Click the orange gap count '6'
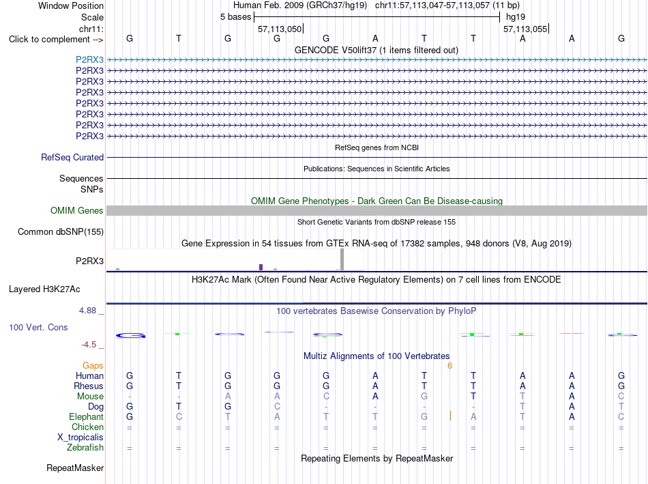Image resolution: width=648 pixels, height=484 pixels. tap(450, 366)
